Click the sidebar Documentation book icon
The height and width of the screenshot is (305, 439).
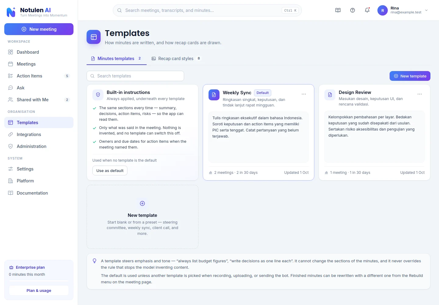pos(10,193)
